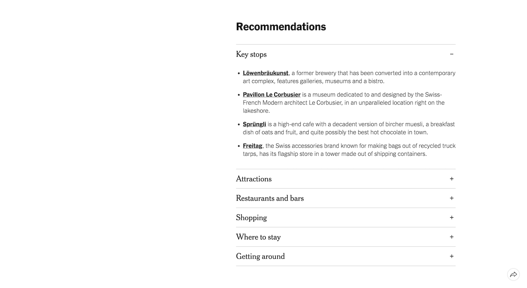
Task: Expand the Attractions section
Action: tap(346, 179)
